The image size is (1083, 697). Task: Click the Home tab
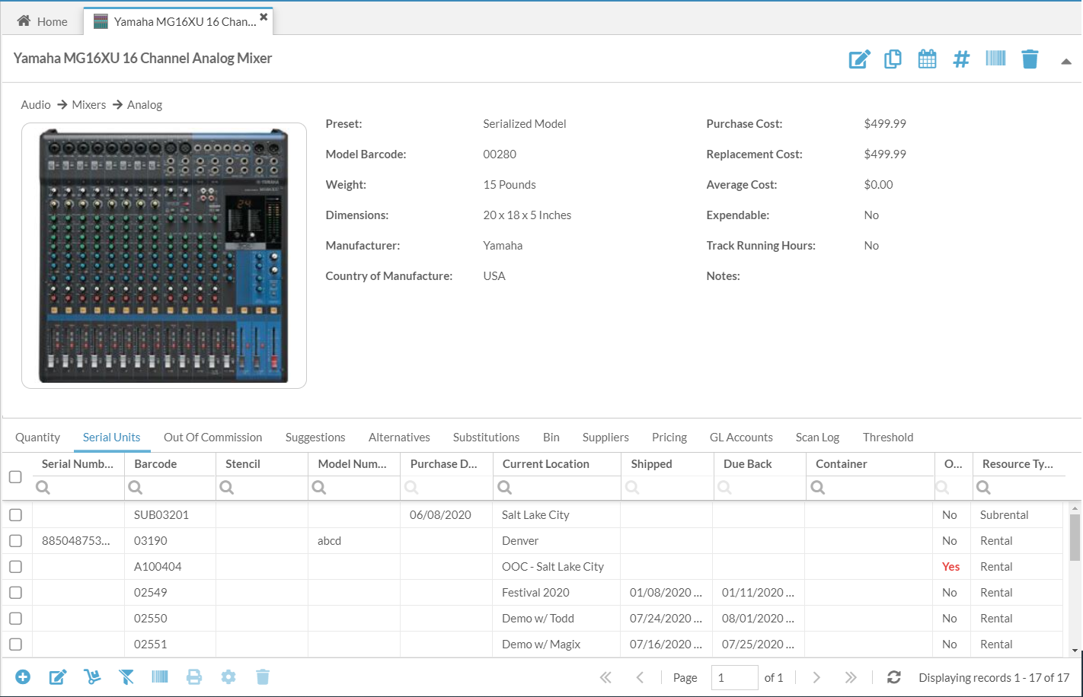[x=43, y=21]
